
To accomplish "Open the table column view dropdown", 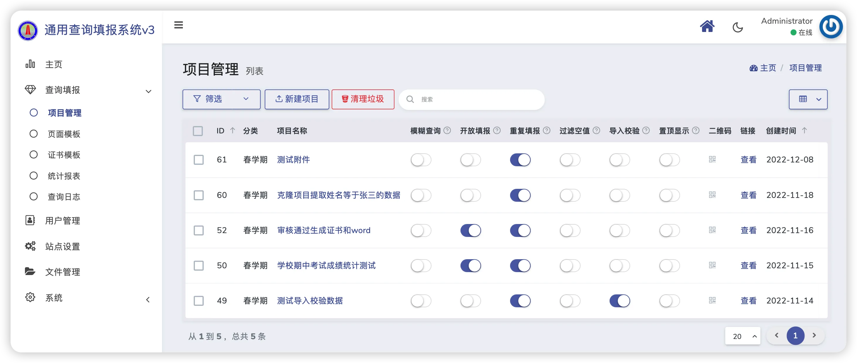I will tap(808, 99).
